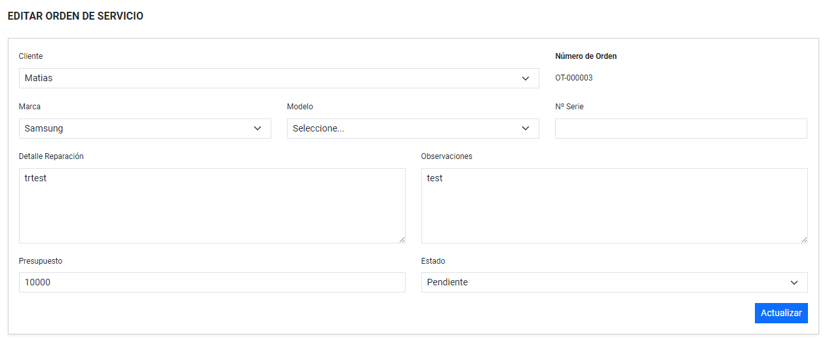Image resolution: width=825 pixels, height=339 pixels.
Task: Click the Presupuesto label
Action: [41, 261]
